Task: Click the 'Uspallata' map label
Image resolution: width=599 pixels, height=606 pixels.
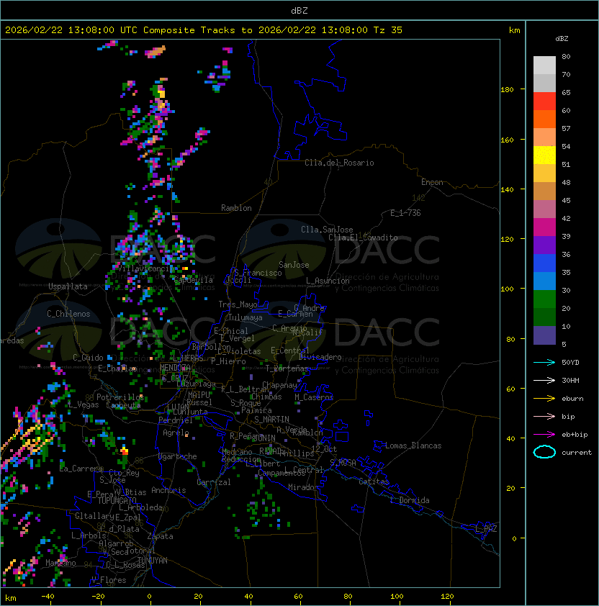Action: [x=68, y=286]
